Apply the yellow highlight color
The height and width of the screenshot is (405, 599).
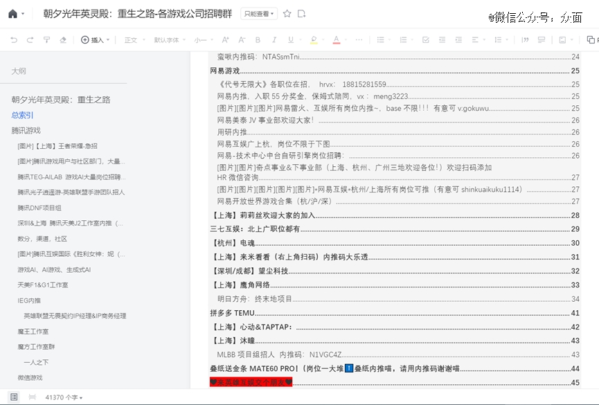pyautogui.click(x=314, y=39)
